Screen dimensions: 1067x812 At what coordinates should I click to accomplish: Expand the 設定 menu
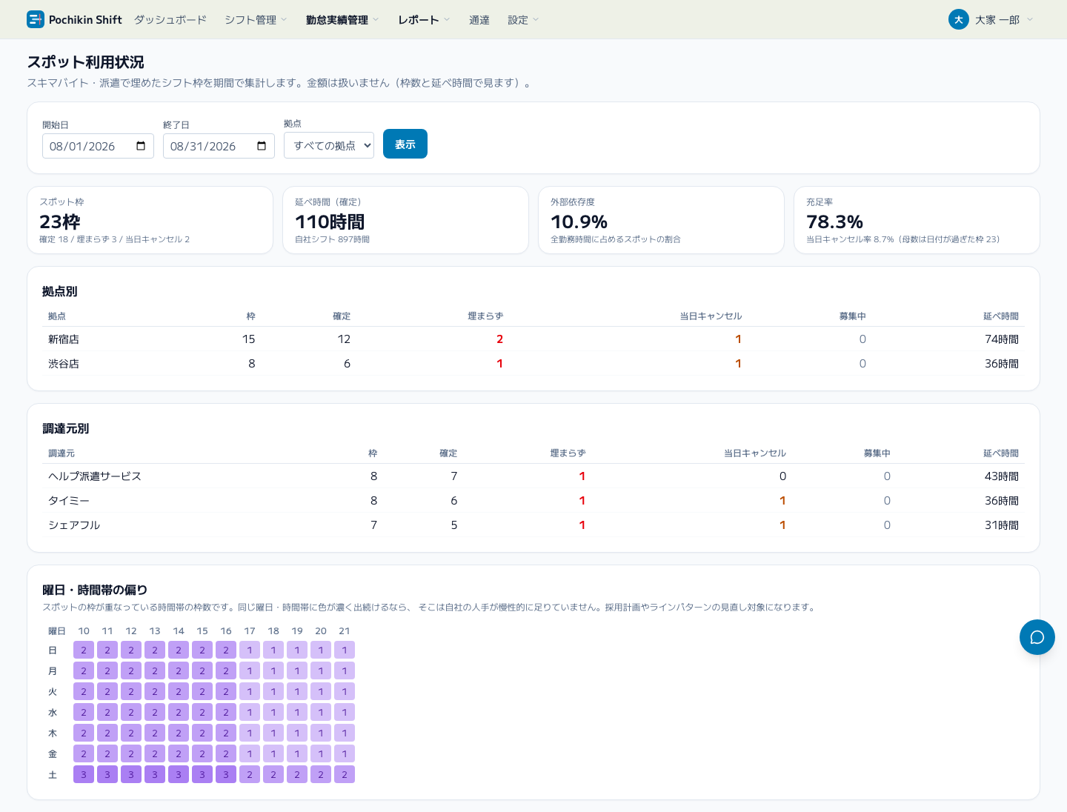click(x=523, y=20)
